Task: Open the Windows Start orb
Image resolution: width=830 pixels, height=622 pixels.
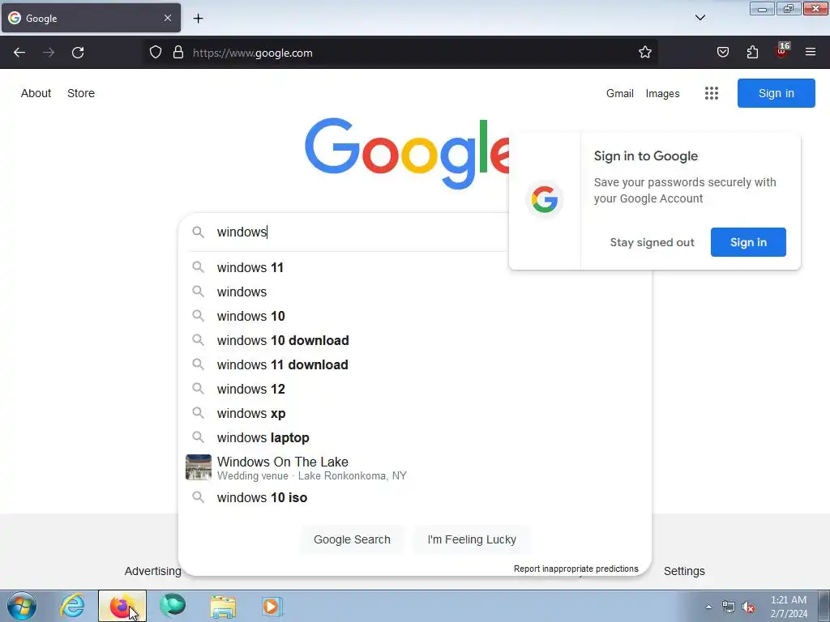Action: (22, 606)
